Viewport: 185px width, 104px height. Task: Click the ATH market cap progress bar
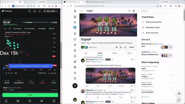36,23
